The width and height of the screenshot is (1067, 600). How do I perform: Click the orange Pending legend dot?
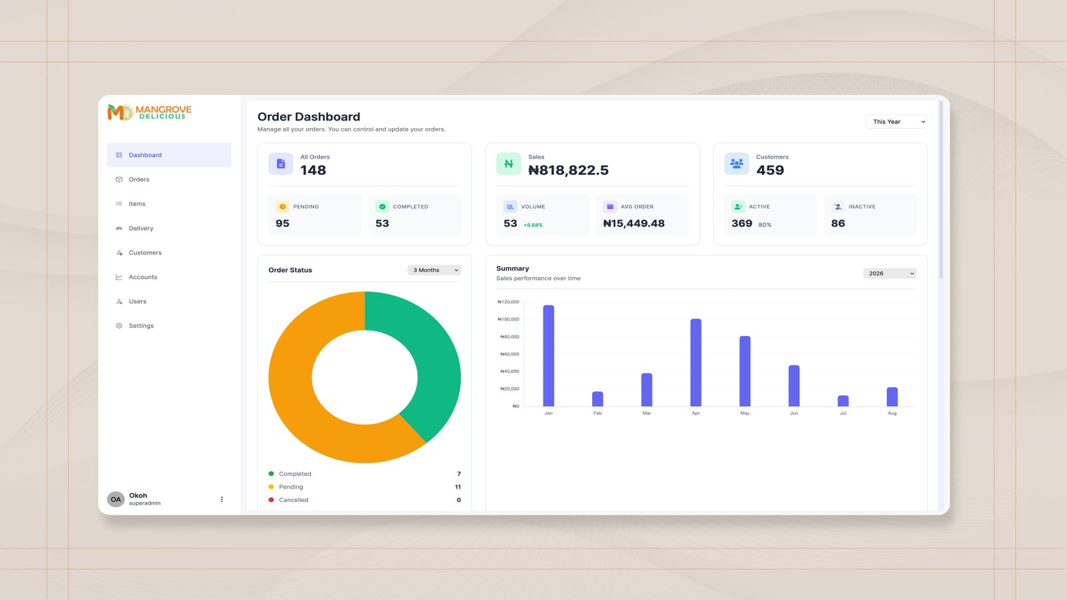[271, 487]
